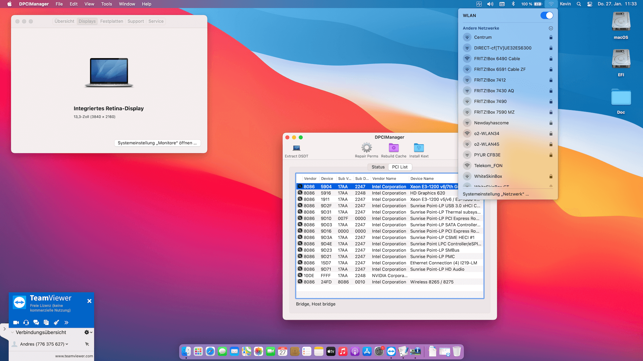Click the Rebuild Cache icon
The width and height of the screenshot is (643, 361).
[x=394, y=148]
